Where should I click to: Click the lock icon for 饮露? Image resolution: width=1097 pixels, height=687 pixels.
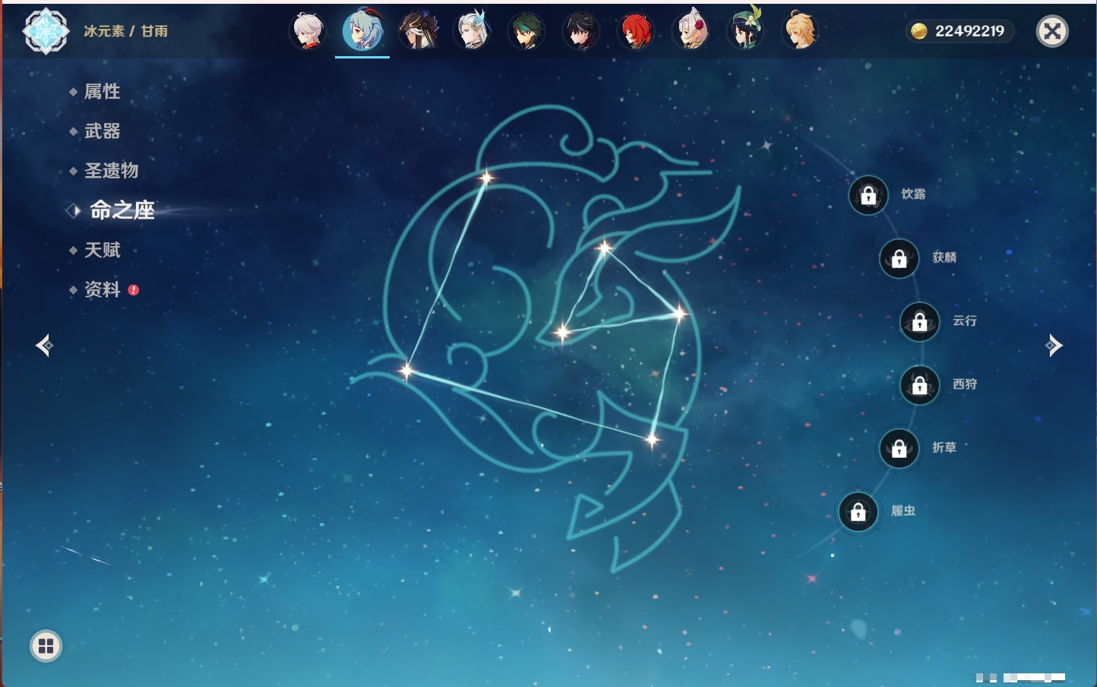click(x=868, y=195)
